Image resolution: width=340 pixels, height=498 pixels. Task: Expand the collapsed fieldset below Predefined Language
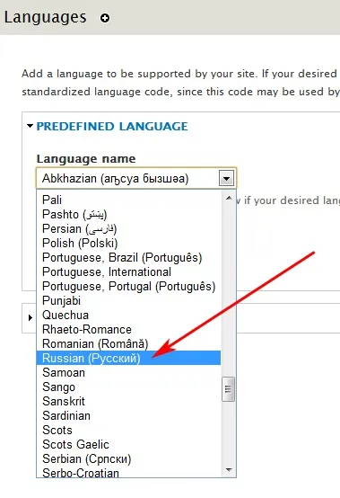[31, 317]
